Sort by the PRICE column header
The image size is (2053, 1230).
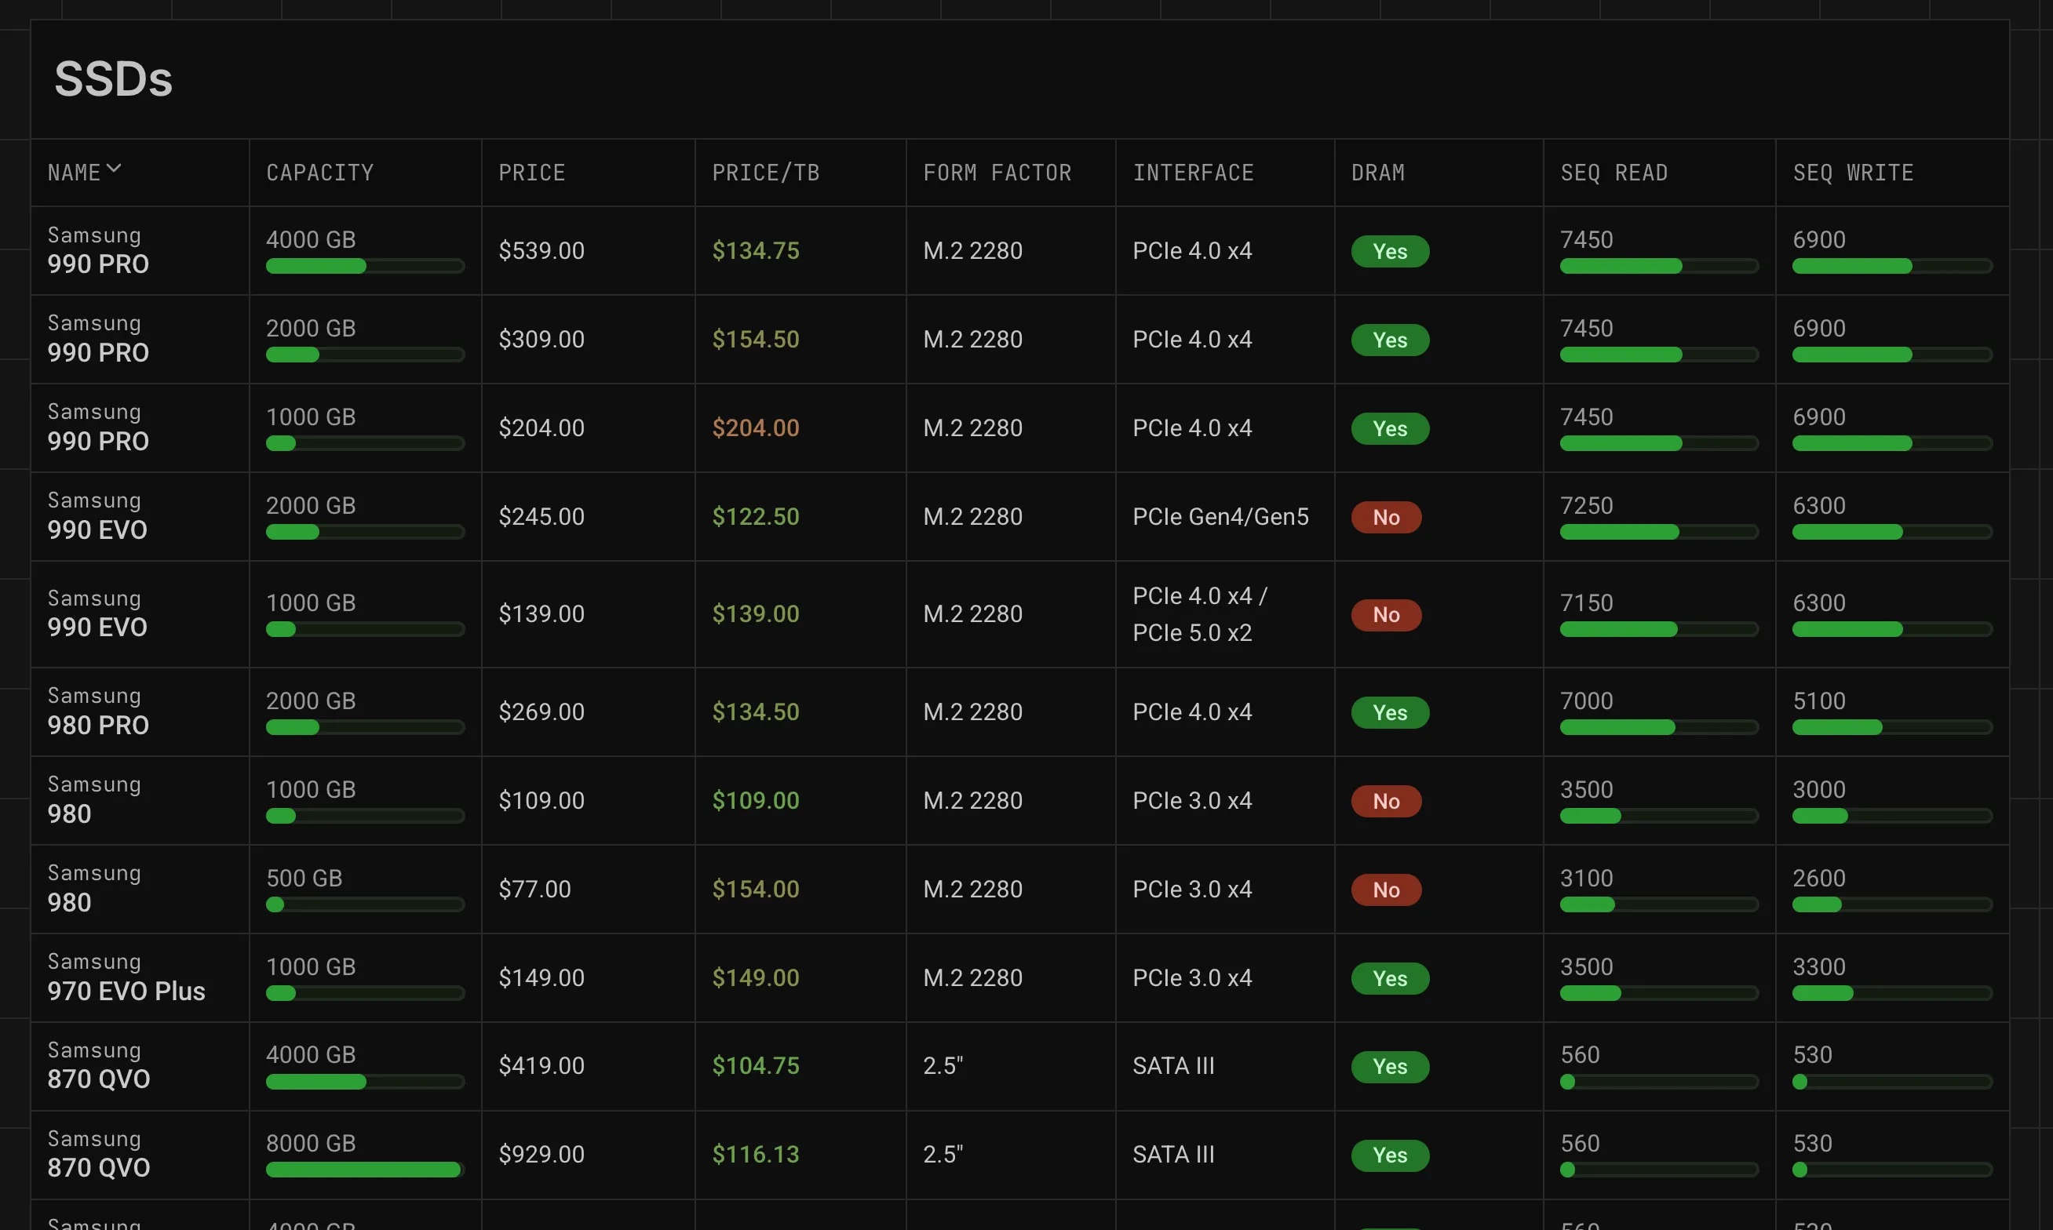[x=531, y=173]
